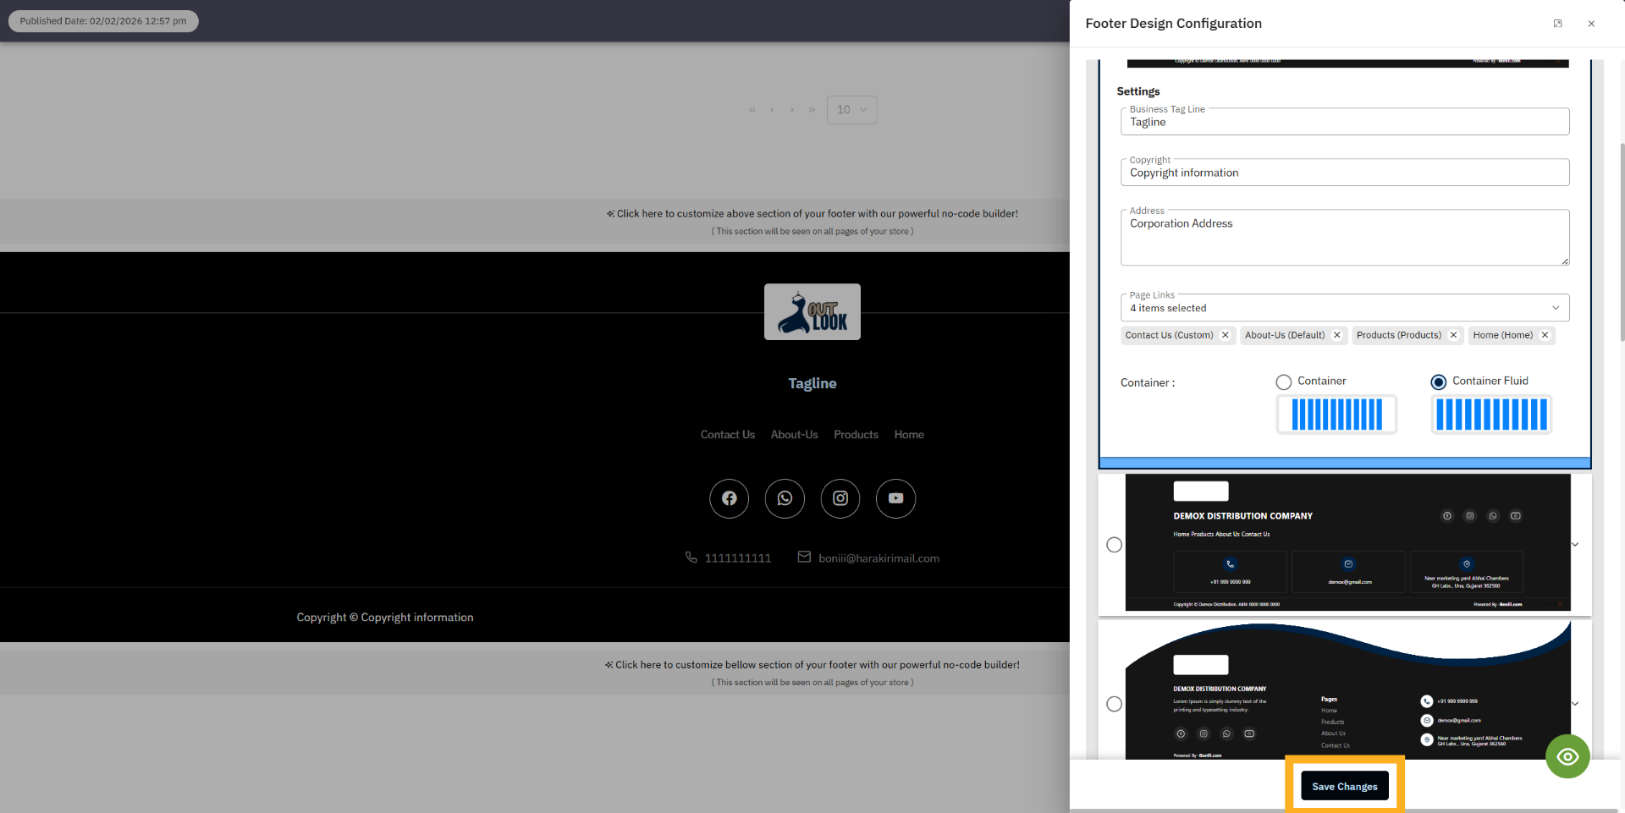Remove the About-Us (Default) page link chip

click(x=1336, y=335)
